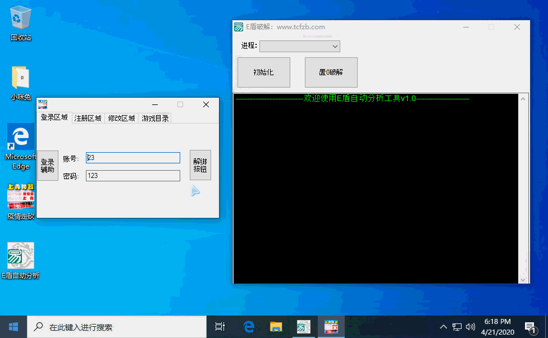Viewport: 548px width, 338px height.
Task: Click the 账号 input field
Action: (x=133, y=158)
